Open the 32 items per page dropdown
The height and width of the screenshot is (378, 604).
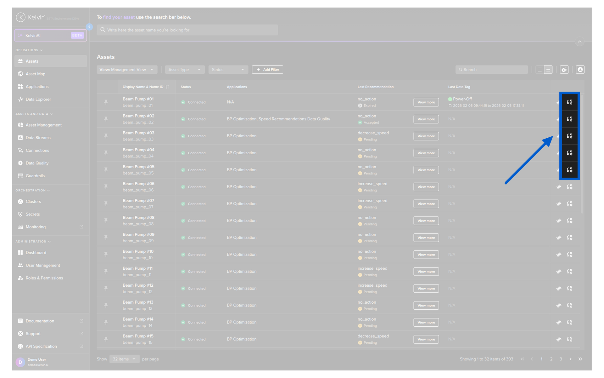coord(124,359)
